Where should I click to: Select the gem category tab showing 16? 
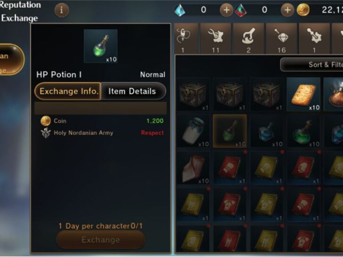click(x=281, y=39)
